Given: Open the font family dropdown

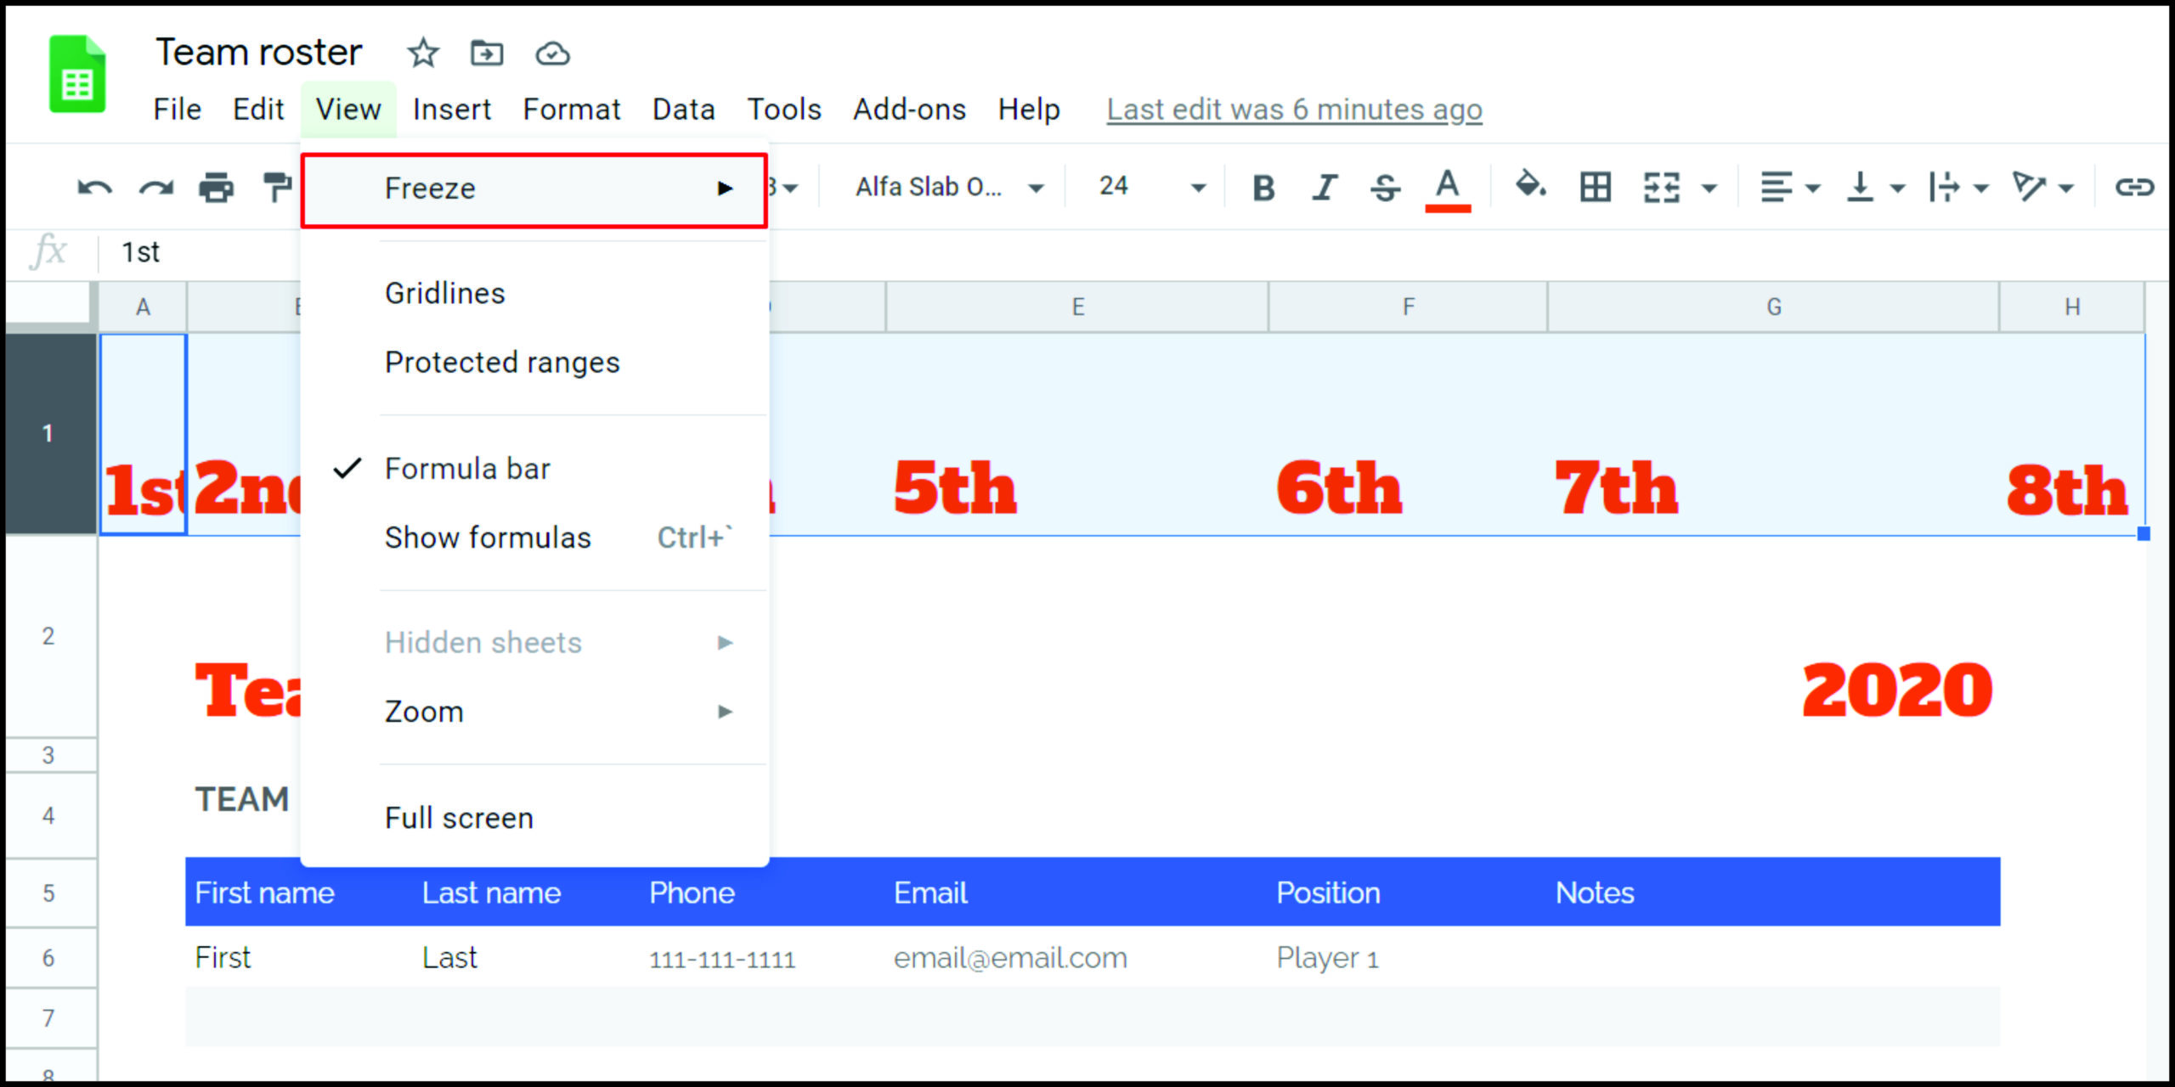Looking at the screenshot, I should click(949, 188).
